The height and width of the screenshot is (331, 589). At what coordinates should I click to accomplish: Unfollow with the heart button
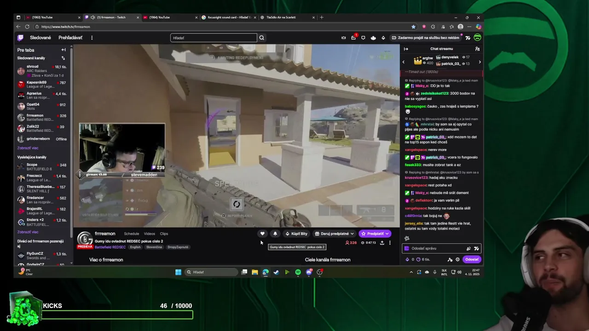(x=262, y=234)
